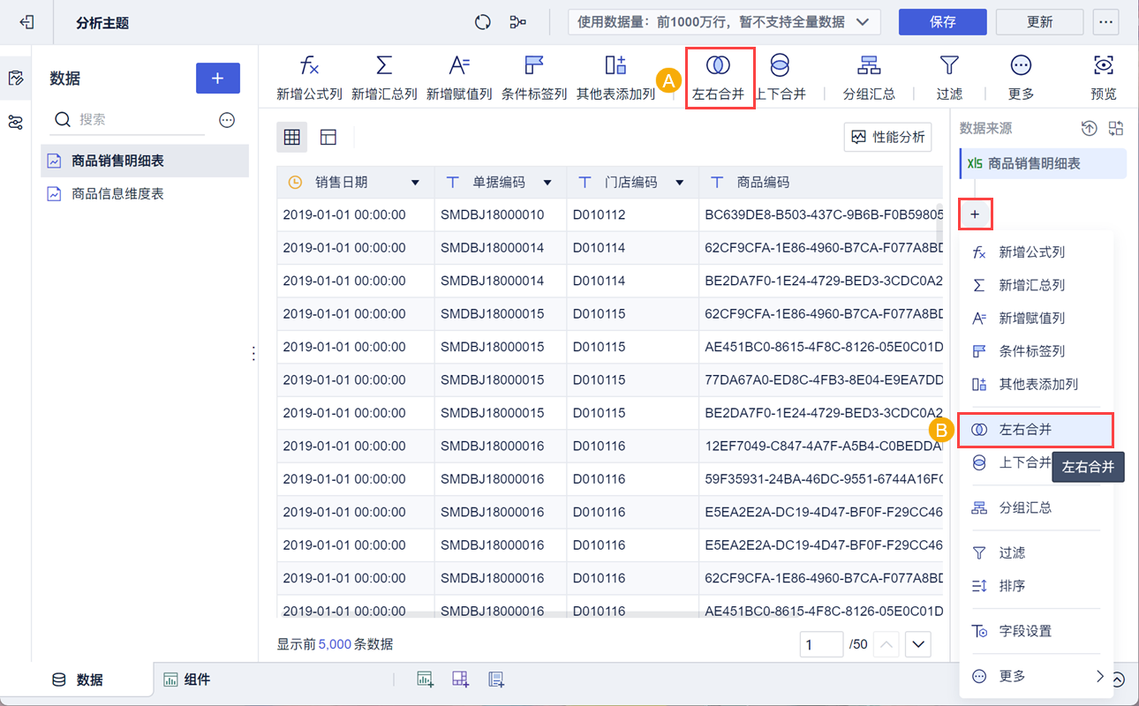Go to the next page with down chevron
The width and height of the screenshot is (1139, 706).
point(918,645)
